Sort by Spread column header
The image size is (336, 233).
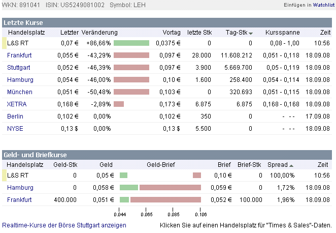[x=278, y=165]
